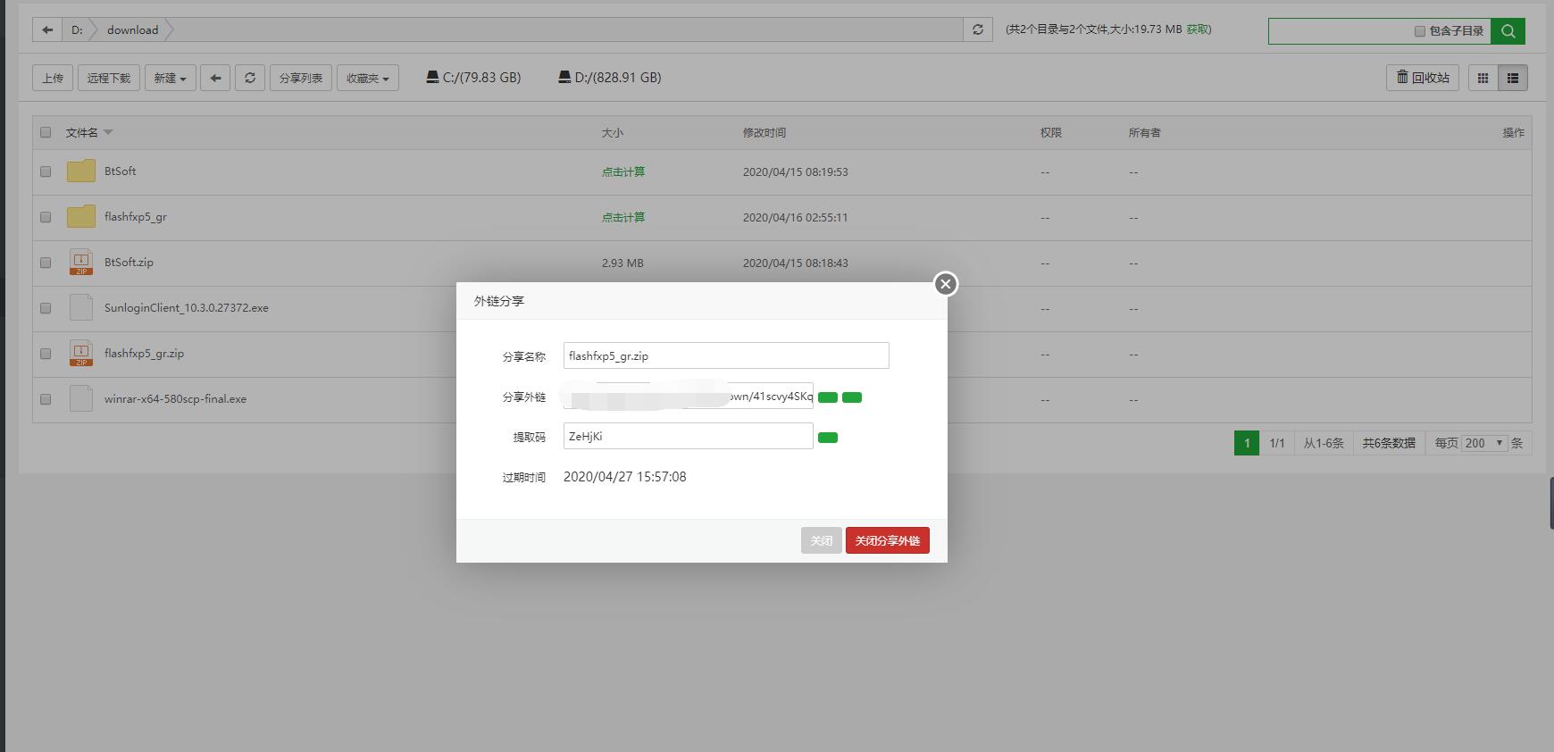The width and height of the screenshot is (1554, 752).
Task: Click the back arrow beside the D: path
Action: click(x=47, y=29)
